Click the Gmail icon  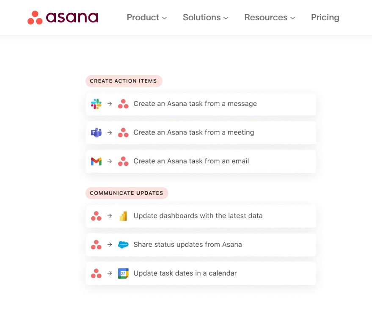(96, 161)
